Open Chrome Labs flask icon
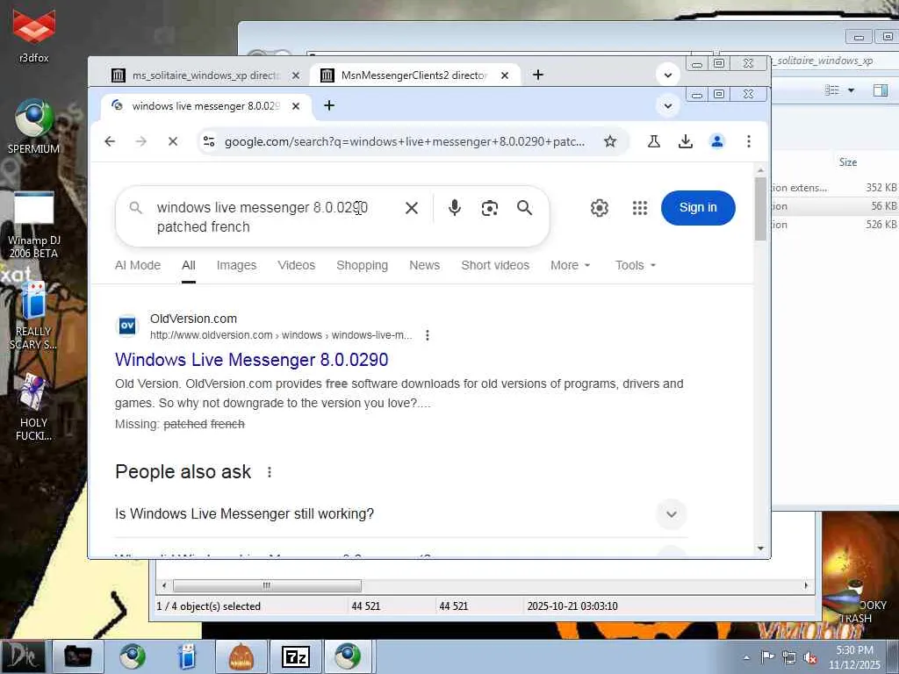The height and width of the screenshot is (674, 899). point(653,141)
